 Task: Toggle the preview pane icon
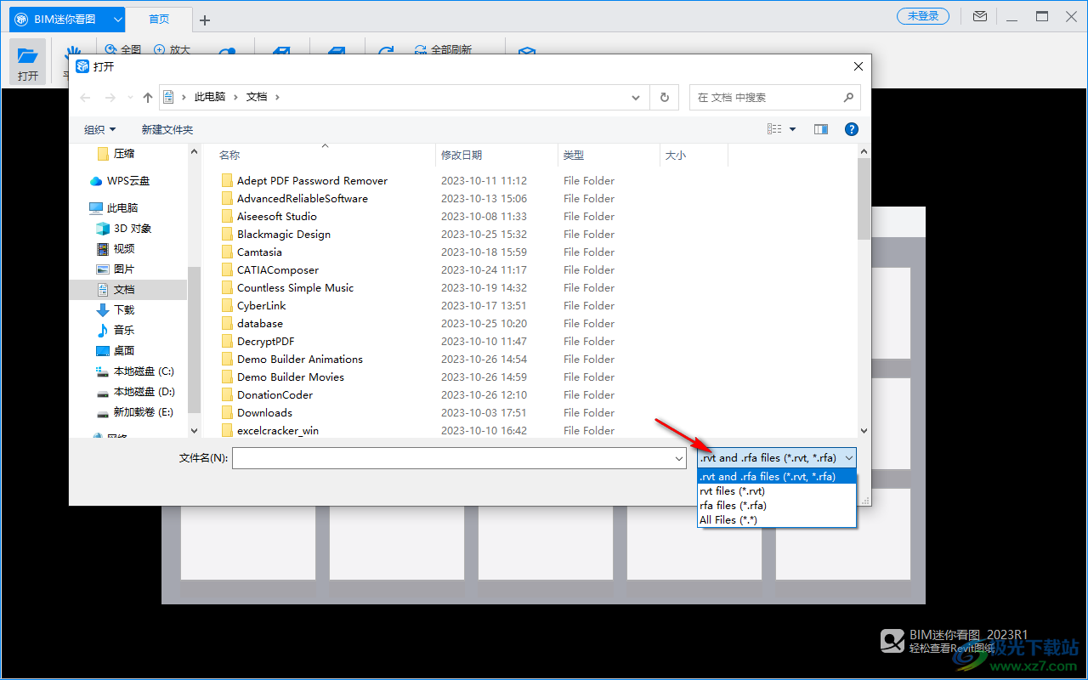(820, 129)
